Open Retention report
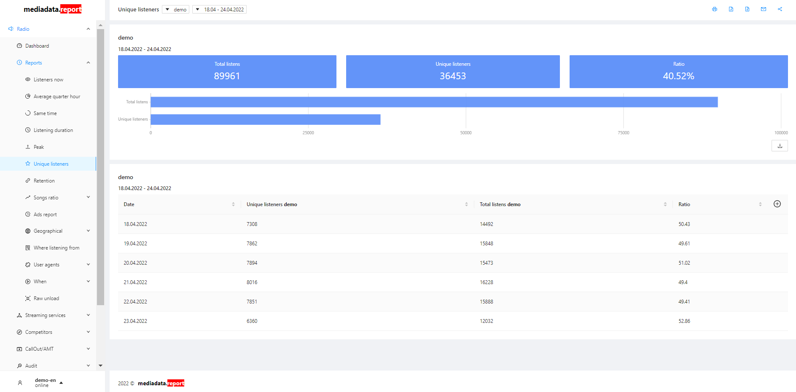Viewport: 796px width, 392px height. coord(44,181)
